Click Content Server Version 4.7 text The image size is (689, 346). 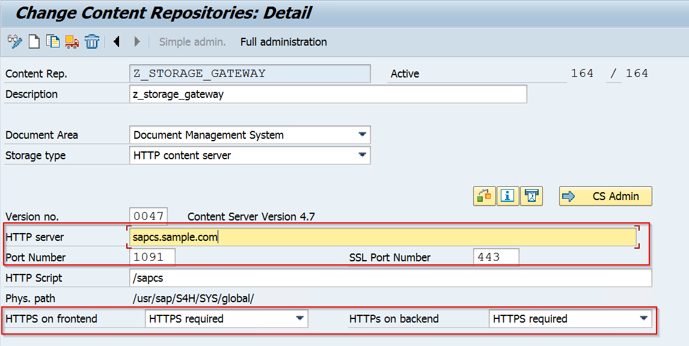pos(251,216)
